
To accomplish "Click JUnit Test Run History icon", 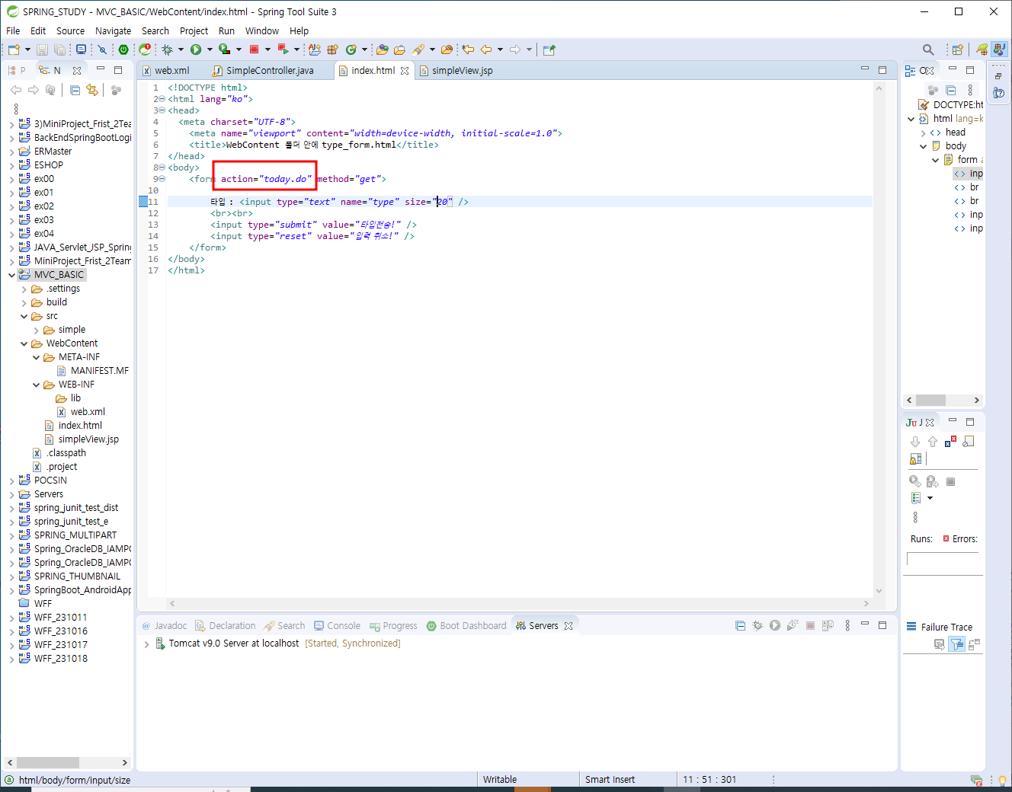I will (916, 498).
